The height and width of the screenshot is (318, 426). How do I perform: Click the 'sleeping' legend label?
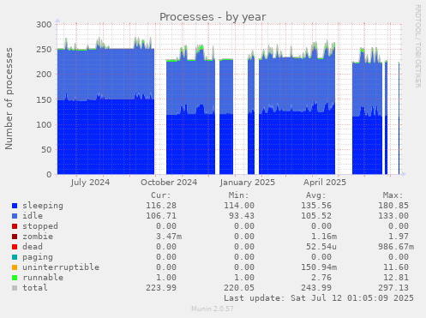(x=43, y=206)
